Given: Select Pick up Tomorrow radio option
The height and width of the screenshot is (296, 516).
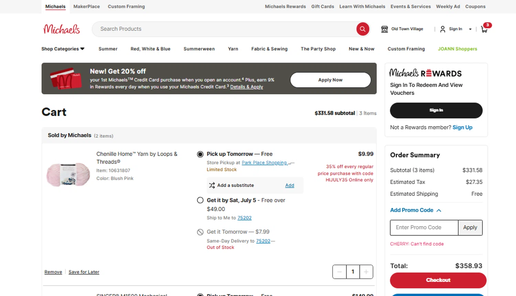Looking at the screenshot, I should click(200, 154).
